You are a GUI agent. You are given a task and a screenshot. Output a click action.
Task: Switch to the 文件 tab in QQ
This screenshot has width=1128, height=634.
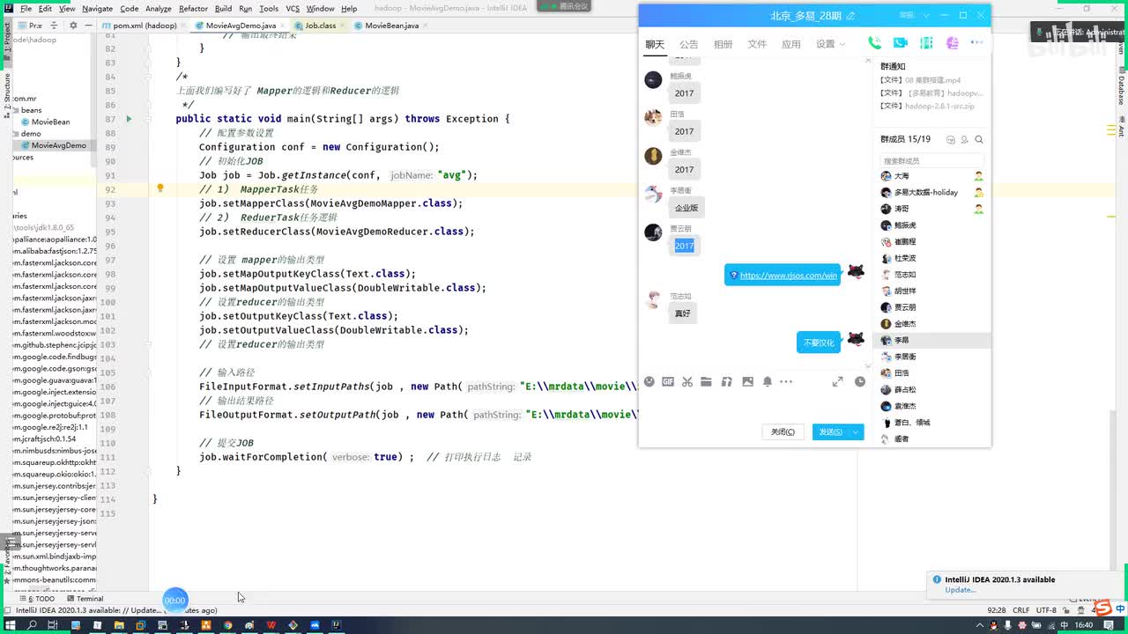757,44
